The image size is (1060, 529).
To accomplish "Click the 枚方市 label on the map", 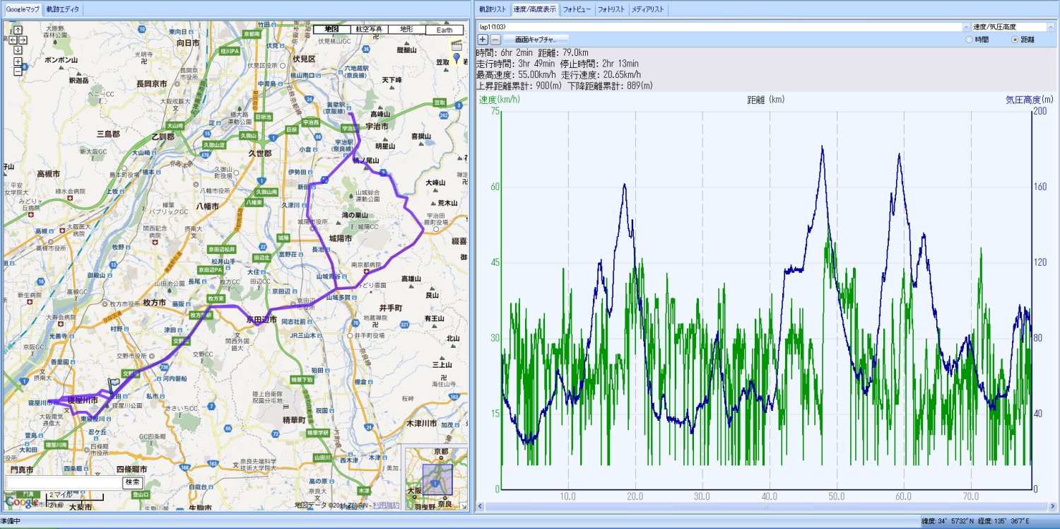I will [x=155, y=302].
